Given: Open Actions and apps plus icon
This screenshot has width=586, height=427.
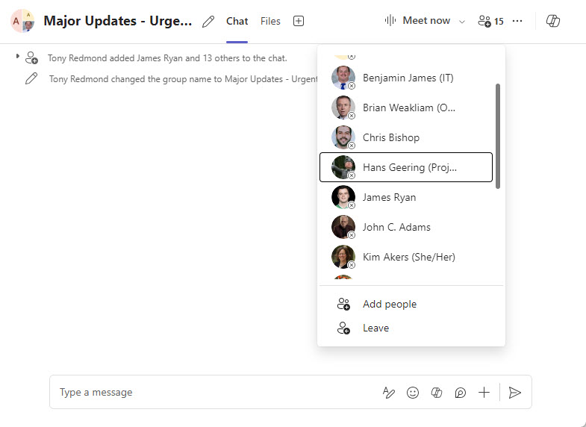Looking at the screenshot, I should tap(484, 393).
